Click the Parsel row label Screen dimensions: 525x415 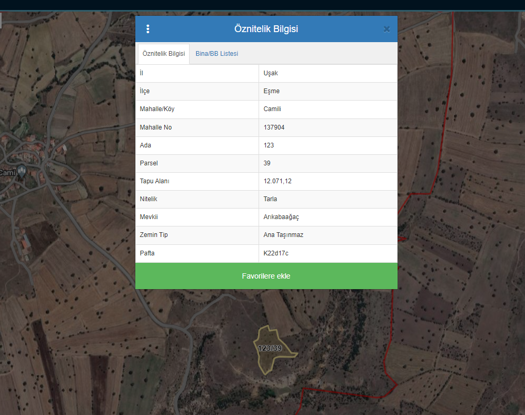(x=148, y=163)
